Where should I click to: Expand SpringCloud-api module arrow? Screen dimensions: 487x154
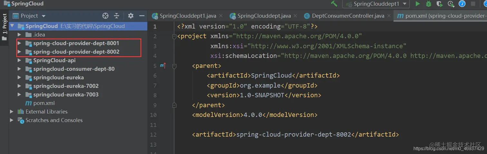click(x=19, y=60)
